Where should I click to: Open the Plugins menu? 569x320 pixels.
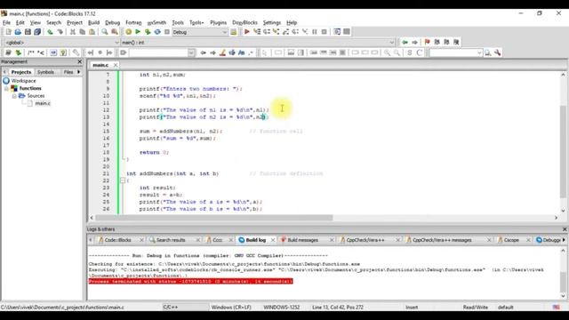pos(218,22)
